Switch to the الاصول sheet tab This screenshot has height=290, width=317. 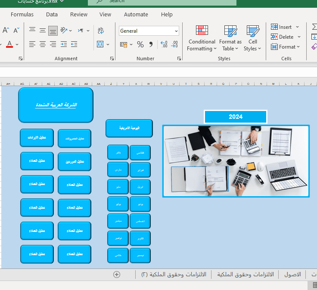[292, 275]
